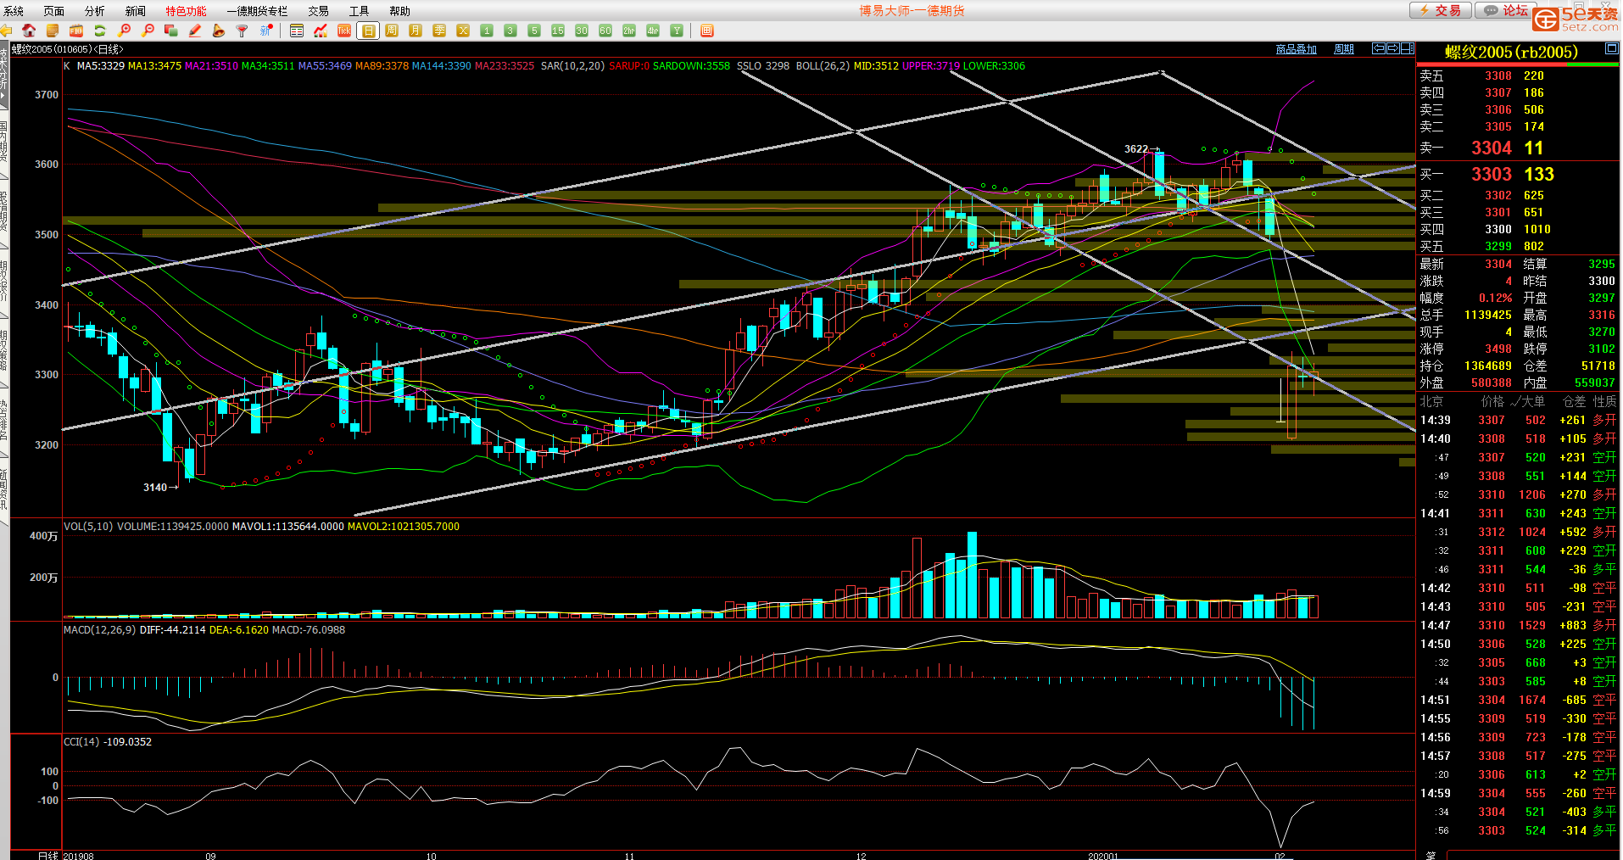The width and height of the screenshot is (1623, 860).
Task: Open the filter funnel tool
Action: click(x=243, y=31)
